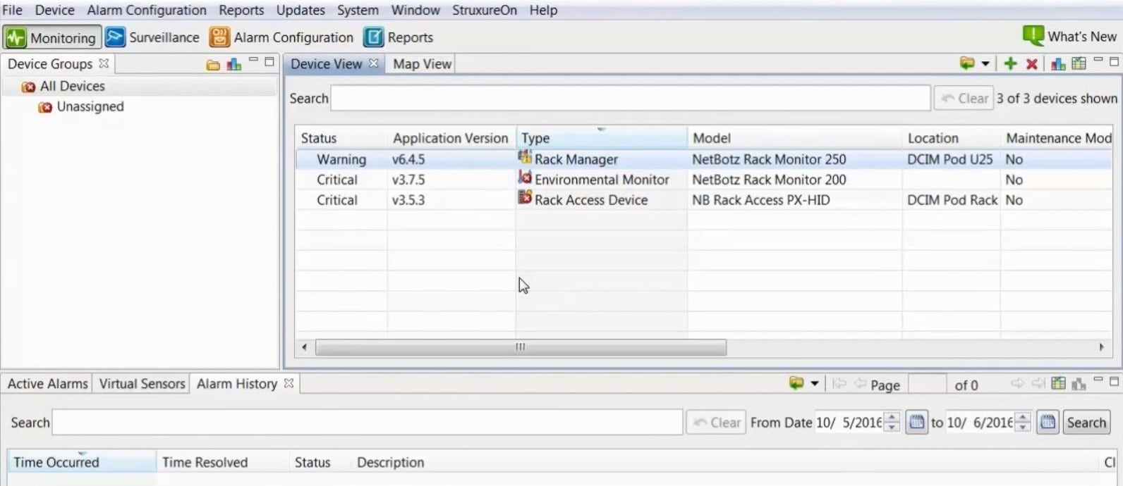Viewport: 1123px width, 486px height.
Task: Select the Rack Manager device row
Action: point(704,159)
